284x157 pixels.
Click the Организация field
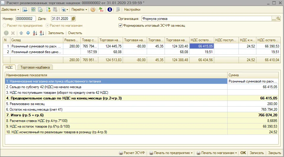coord(206,19)
